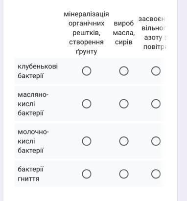Click the мінералізація органічних решток column header
The height and width of the screenshot is (201, 187).
pos(87,33)
